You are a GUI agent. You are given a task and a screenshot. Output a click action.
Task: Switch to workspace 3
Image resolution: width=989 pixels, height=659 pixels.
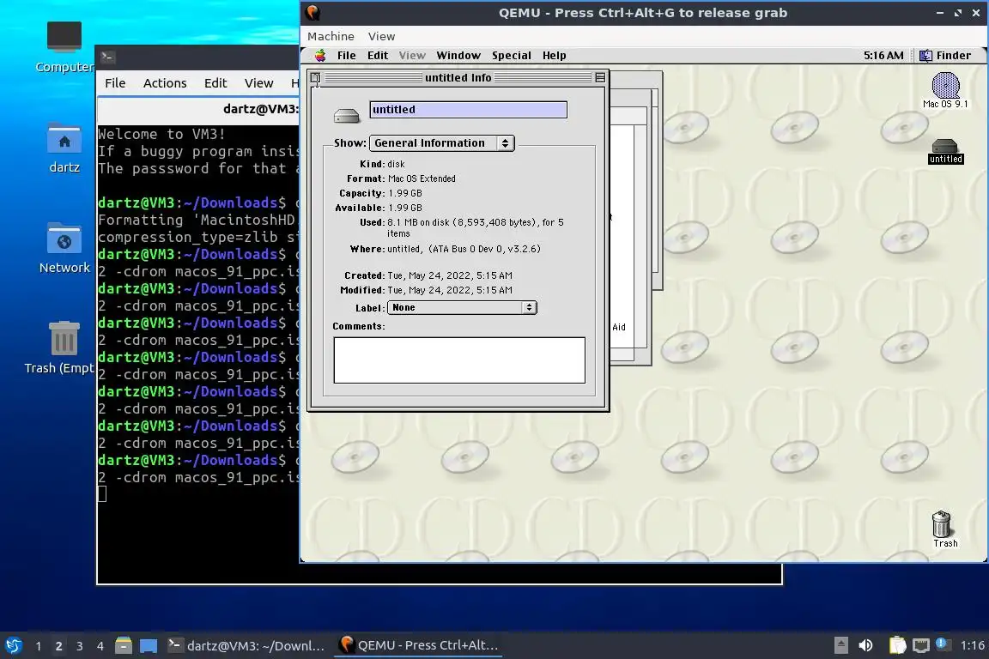tap(80, 646)
